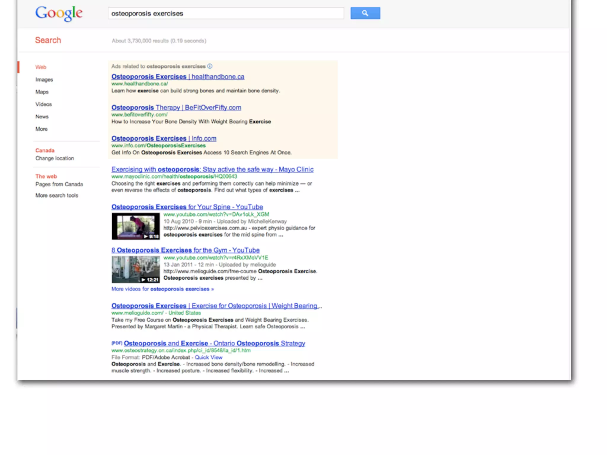The image size is (607, 455).
Task: Click More videos for osteoporosis exercises
Action: (162, 289)
